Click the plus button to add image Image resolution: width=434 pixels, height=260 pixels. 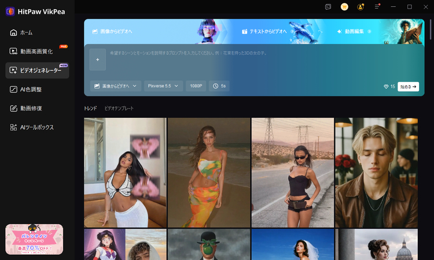coord(98,59)
